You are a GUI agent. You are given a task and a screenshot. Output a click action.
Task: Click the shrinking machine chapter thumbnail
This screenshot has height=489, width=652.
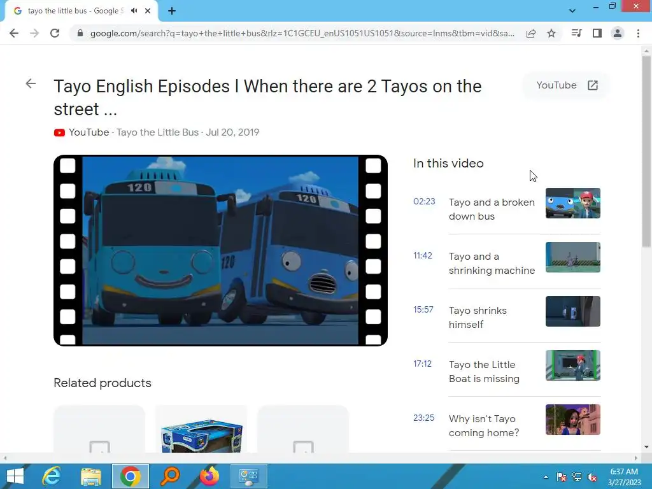572,257
